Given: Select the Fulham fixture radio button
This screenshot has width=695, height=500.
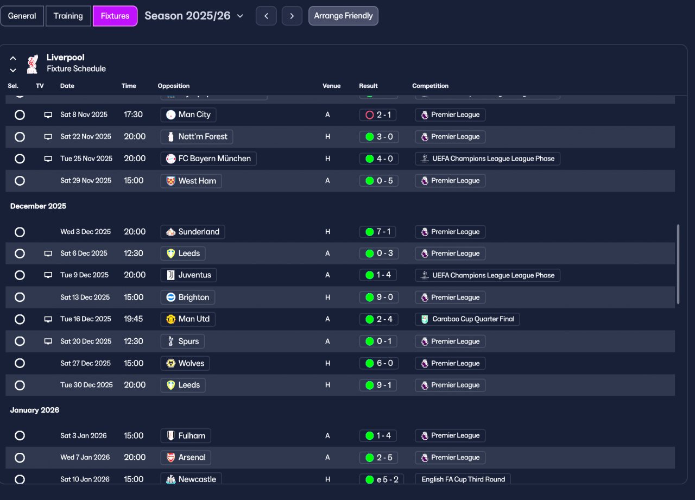Looking at the screenshot, I should tap(20, 435).
